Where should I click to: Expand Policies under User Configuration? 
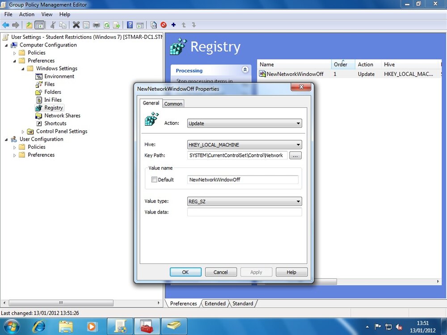[x=15, y=147]
